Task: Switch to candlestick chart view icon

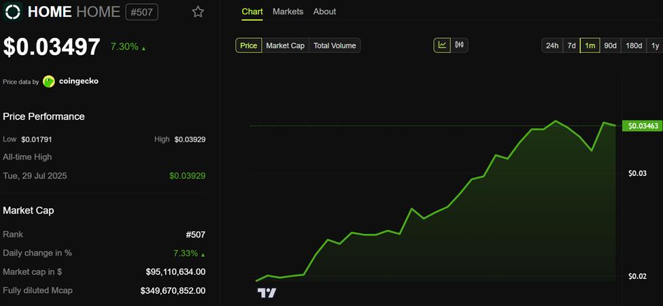Action: click(x=460, y=46)
